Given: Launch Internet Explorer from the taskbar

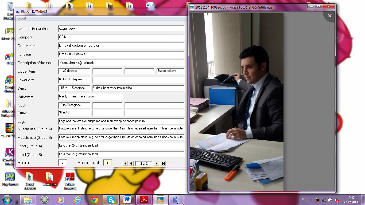Looking at the screenshot, I should pos(77,200).
